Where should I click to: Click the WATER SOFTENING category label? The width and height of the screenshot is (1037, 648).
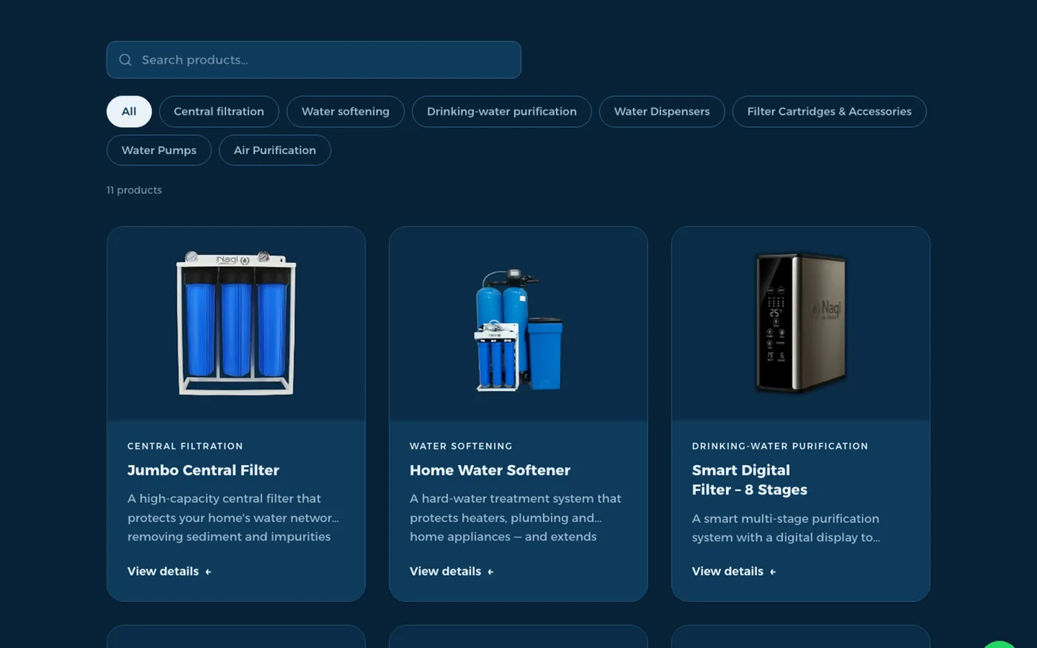click(461, 446)
